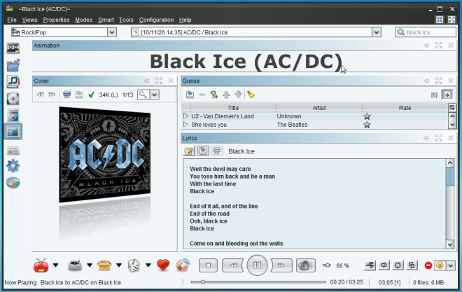Click the save lyrics icon in Lyrics toolbar
This screenshot has height=292, width=462.
click(x=203, y=151)
